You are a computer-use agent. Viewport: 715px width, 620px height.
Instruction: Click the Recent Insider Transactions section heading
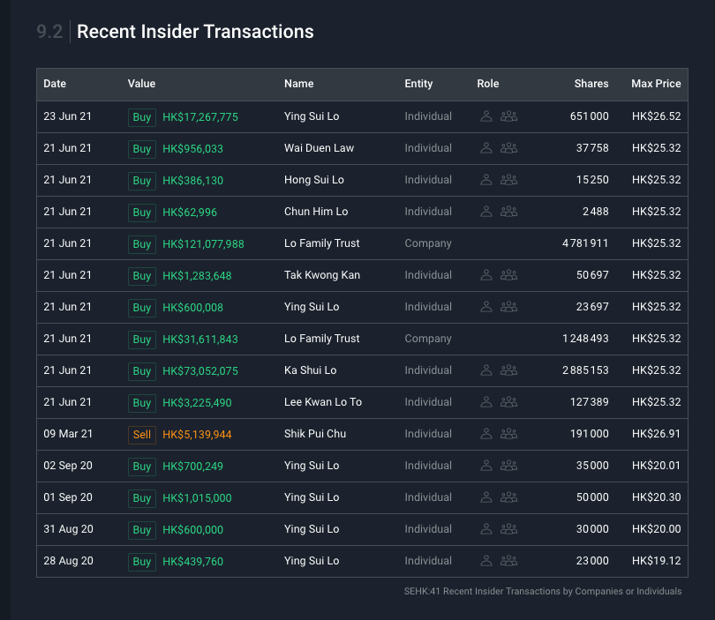(x=195, y=32)
